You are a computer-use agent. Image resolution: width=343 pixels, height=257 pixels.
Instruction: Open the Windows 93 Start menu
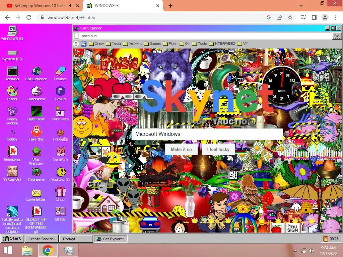(12, 239)
